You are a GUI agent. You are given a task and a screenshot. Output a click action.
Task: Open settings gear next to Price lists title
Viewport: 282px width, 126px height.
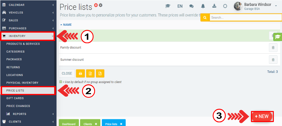pyautogui.click(x=101, y=5)
